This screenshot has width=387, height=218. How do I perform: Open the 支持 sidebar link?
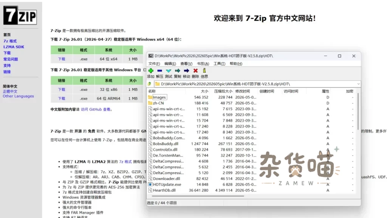click(7, 65)
